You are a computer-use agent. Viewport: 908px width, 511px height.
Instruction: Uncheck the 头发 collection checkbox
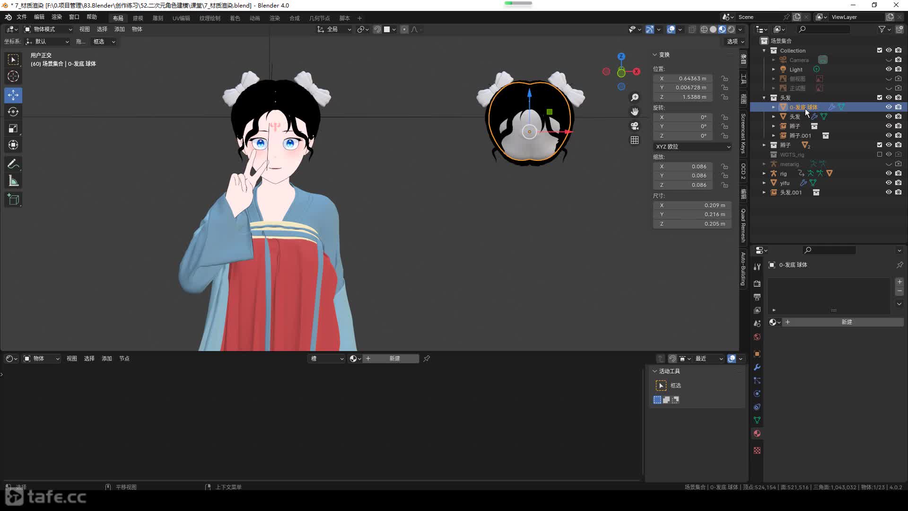(x=880, y=97)
